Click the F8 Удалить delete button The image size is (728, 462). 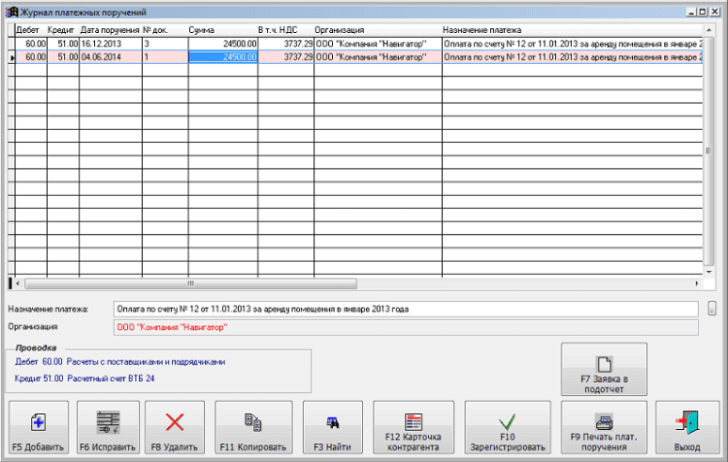175,427
